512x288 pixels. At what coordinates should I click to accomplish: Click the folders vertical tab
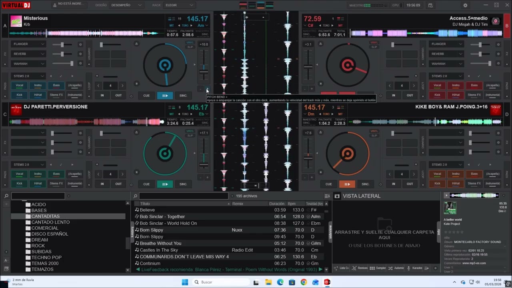(x=132, y=232)
